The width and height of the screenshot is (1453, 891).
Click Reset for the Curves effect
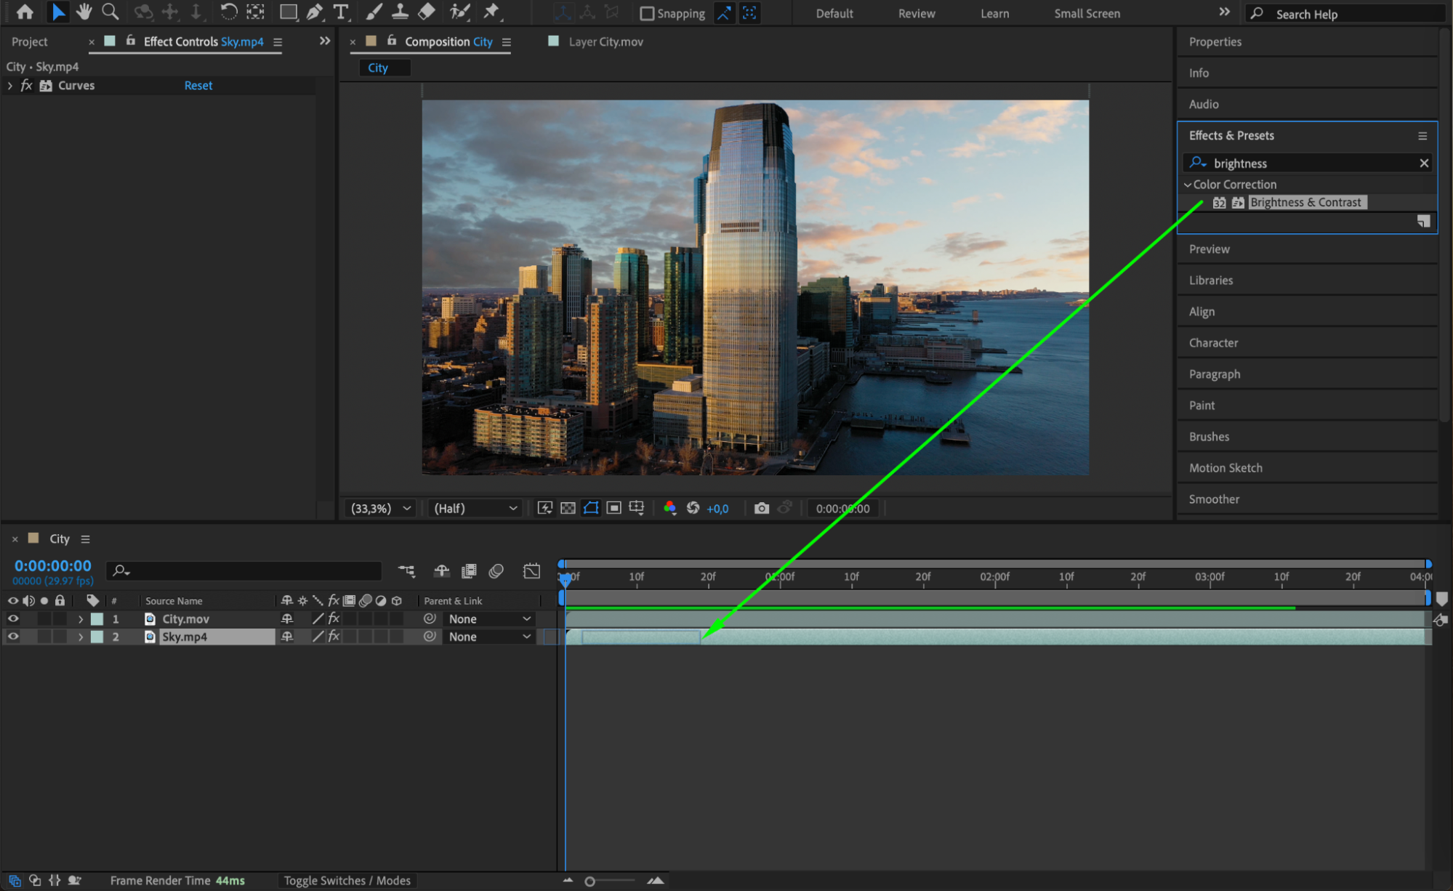tap(198, 86)
